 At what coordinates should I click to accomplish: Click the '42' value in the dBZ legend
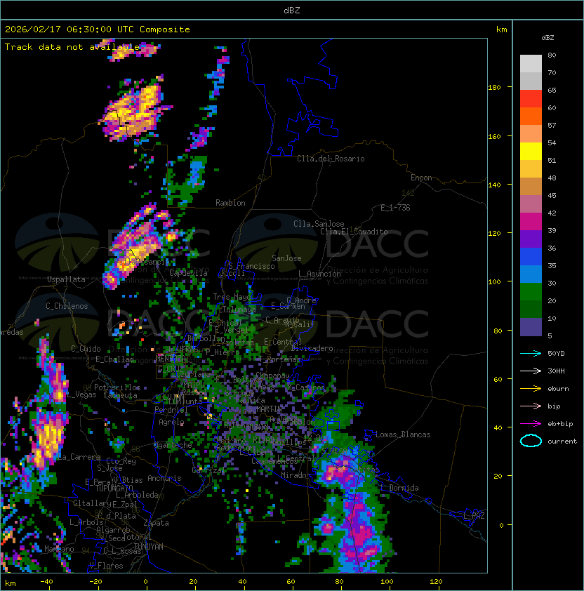tap(552, 213)
